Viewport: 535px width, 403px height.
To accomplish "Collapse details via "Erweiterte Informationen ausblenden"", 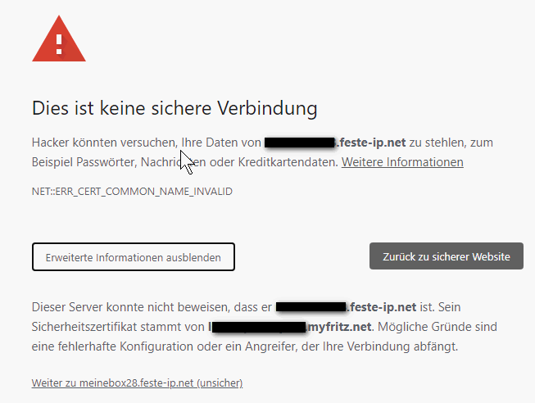I will pos(134,256).
